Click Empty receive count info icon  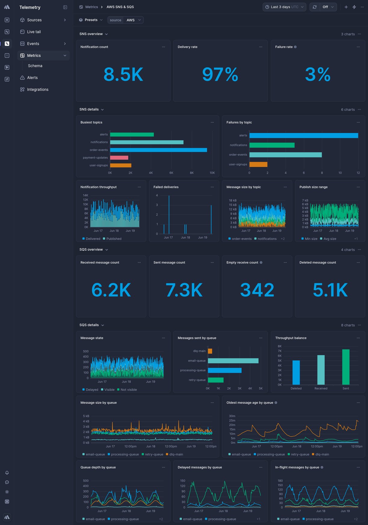261,263
